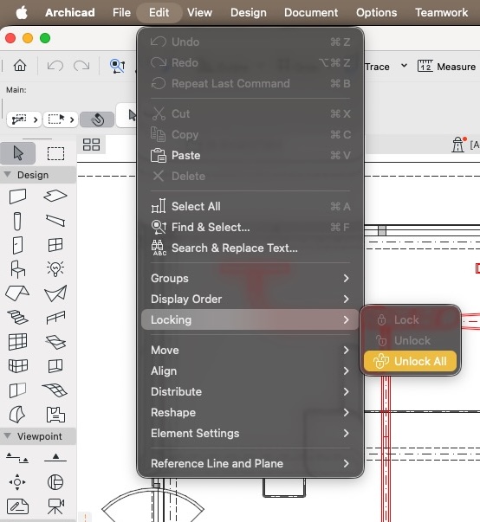Pick the Column tool icon

click(x=17, y=221)
